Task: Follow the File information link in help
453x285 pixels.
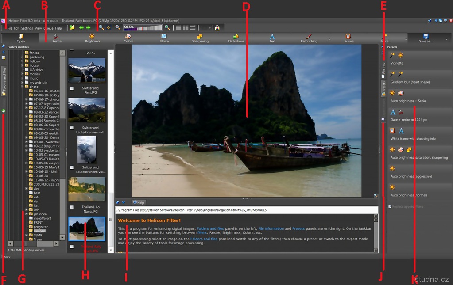Action: click(271, 228)
